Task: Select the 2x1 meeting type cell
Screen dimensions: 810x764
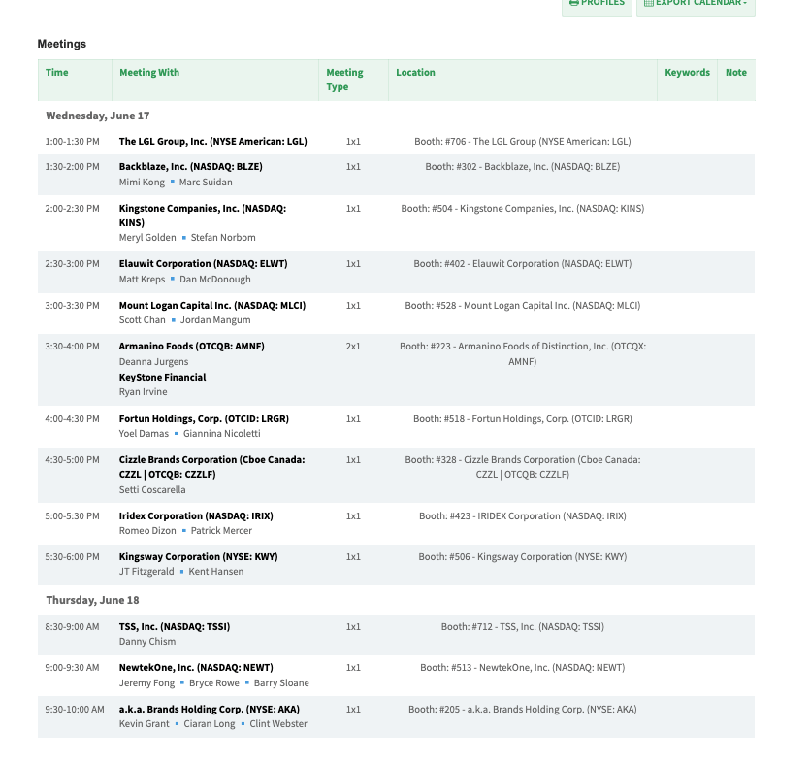Action: [353, 347]
